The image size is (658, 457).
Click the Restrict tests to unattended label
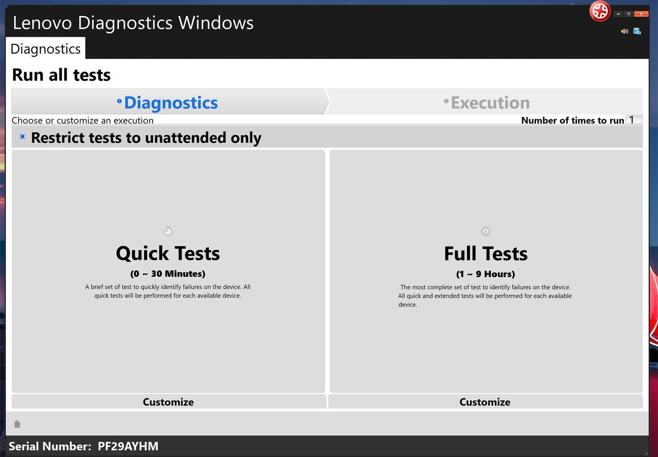click(x=146, y=137)
